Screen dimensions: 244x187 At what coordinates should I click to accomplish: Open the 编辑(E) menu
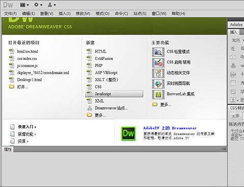28,14
